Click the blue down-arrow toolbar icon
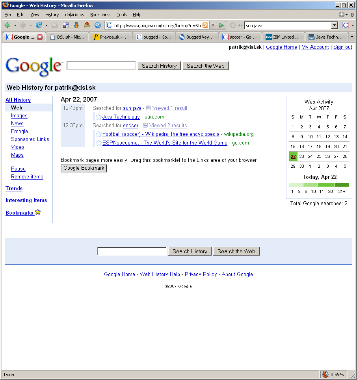This screenshot has width=357, height=380. point(76,25)
